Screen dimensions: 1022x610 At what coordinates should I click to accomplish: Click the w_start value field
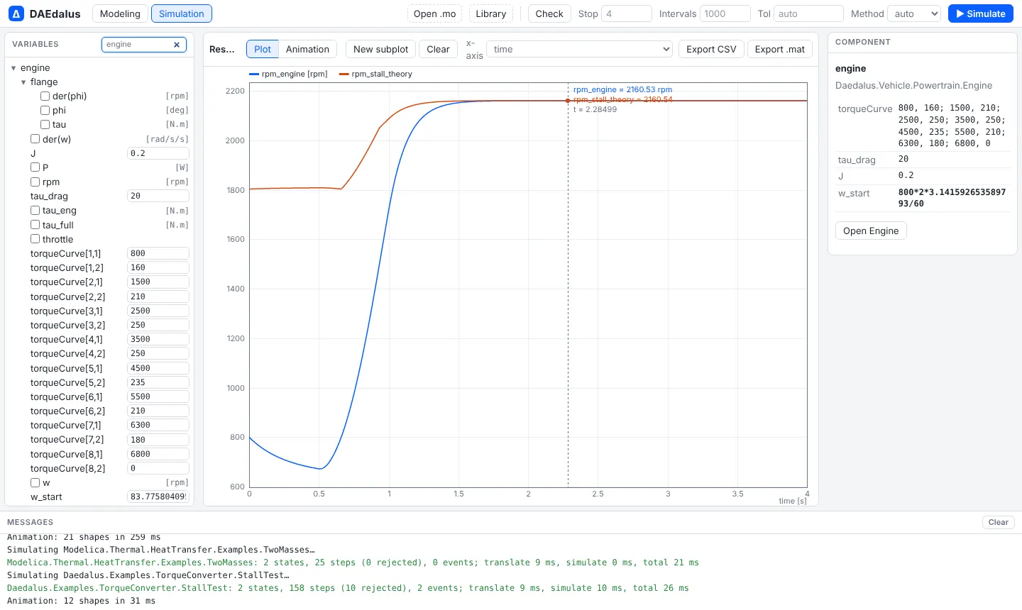[158, 497]
